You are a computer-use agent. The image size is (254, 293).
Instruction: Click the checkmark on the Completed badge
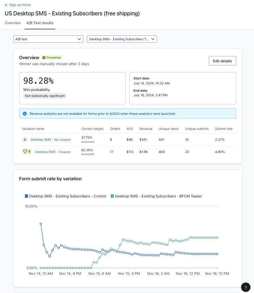tap(44, 57)
